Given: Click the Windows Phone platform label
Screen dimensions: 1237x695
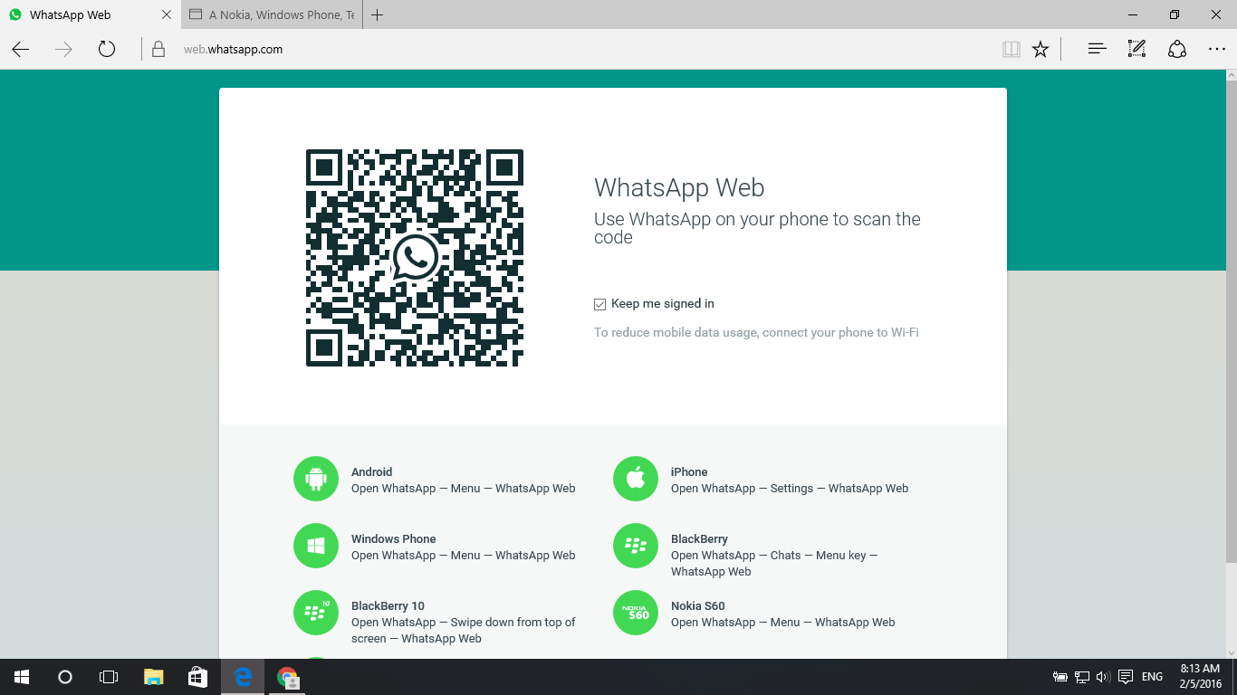Looking at the screenshot, I should pos(394,539).
